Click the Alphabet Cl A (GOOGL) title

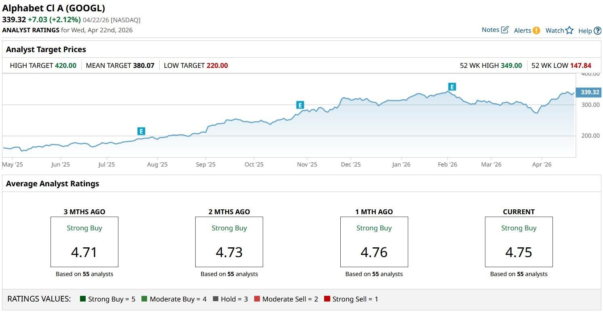pos(53,8)
